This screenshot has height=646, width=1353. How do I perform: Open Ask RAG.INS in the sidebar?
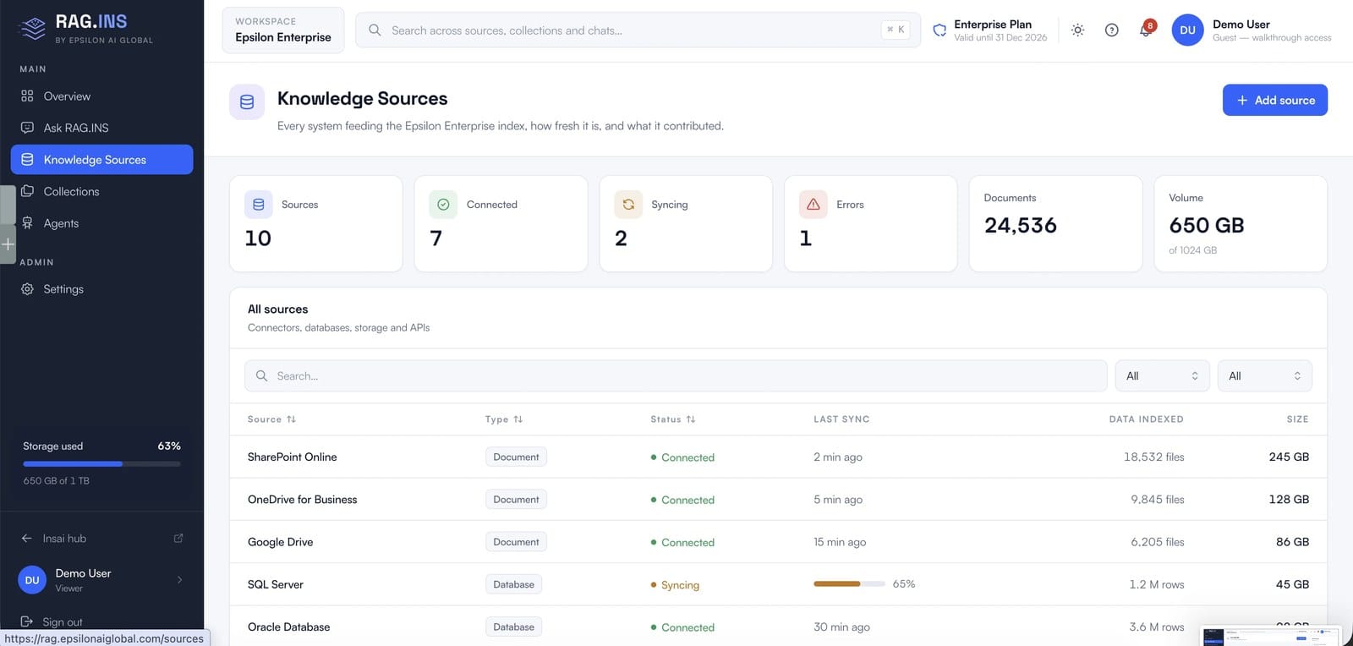point(101,128)
